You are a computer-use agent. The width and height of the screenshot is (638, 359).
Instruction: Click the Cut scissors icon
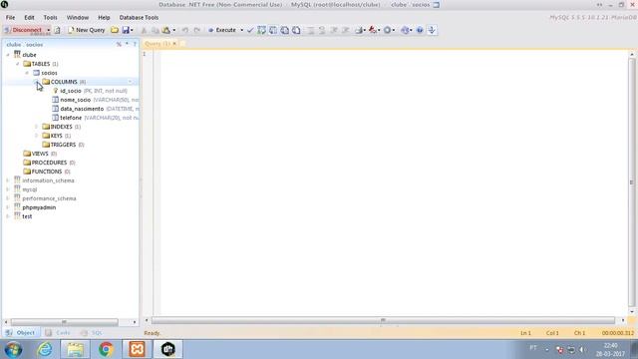tap(144, 30)
